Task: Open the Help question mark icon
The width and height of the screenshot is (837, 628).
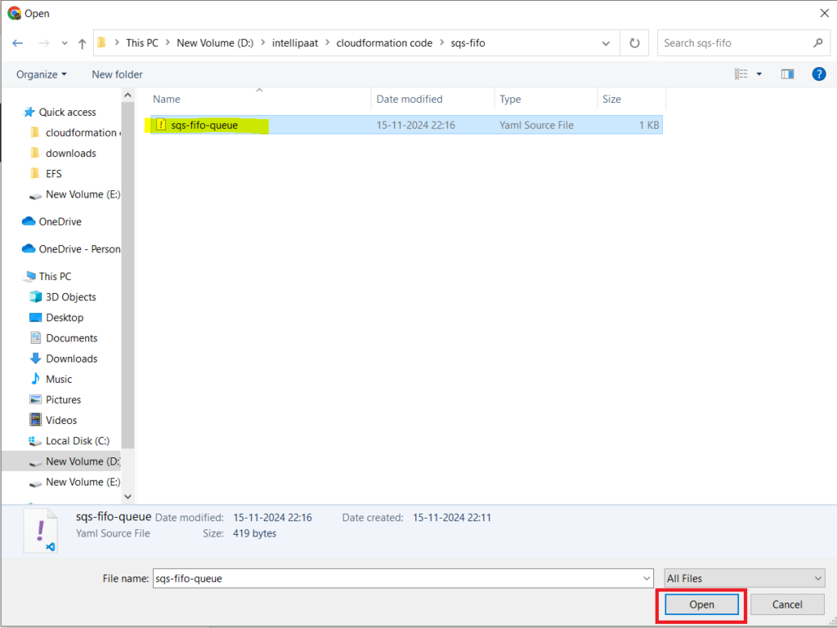Action: click(818, 74)
